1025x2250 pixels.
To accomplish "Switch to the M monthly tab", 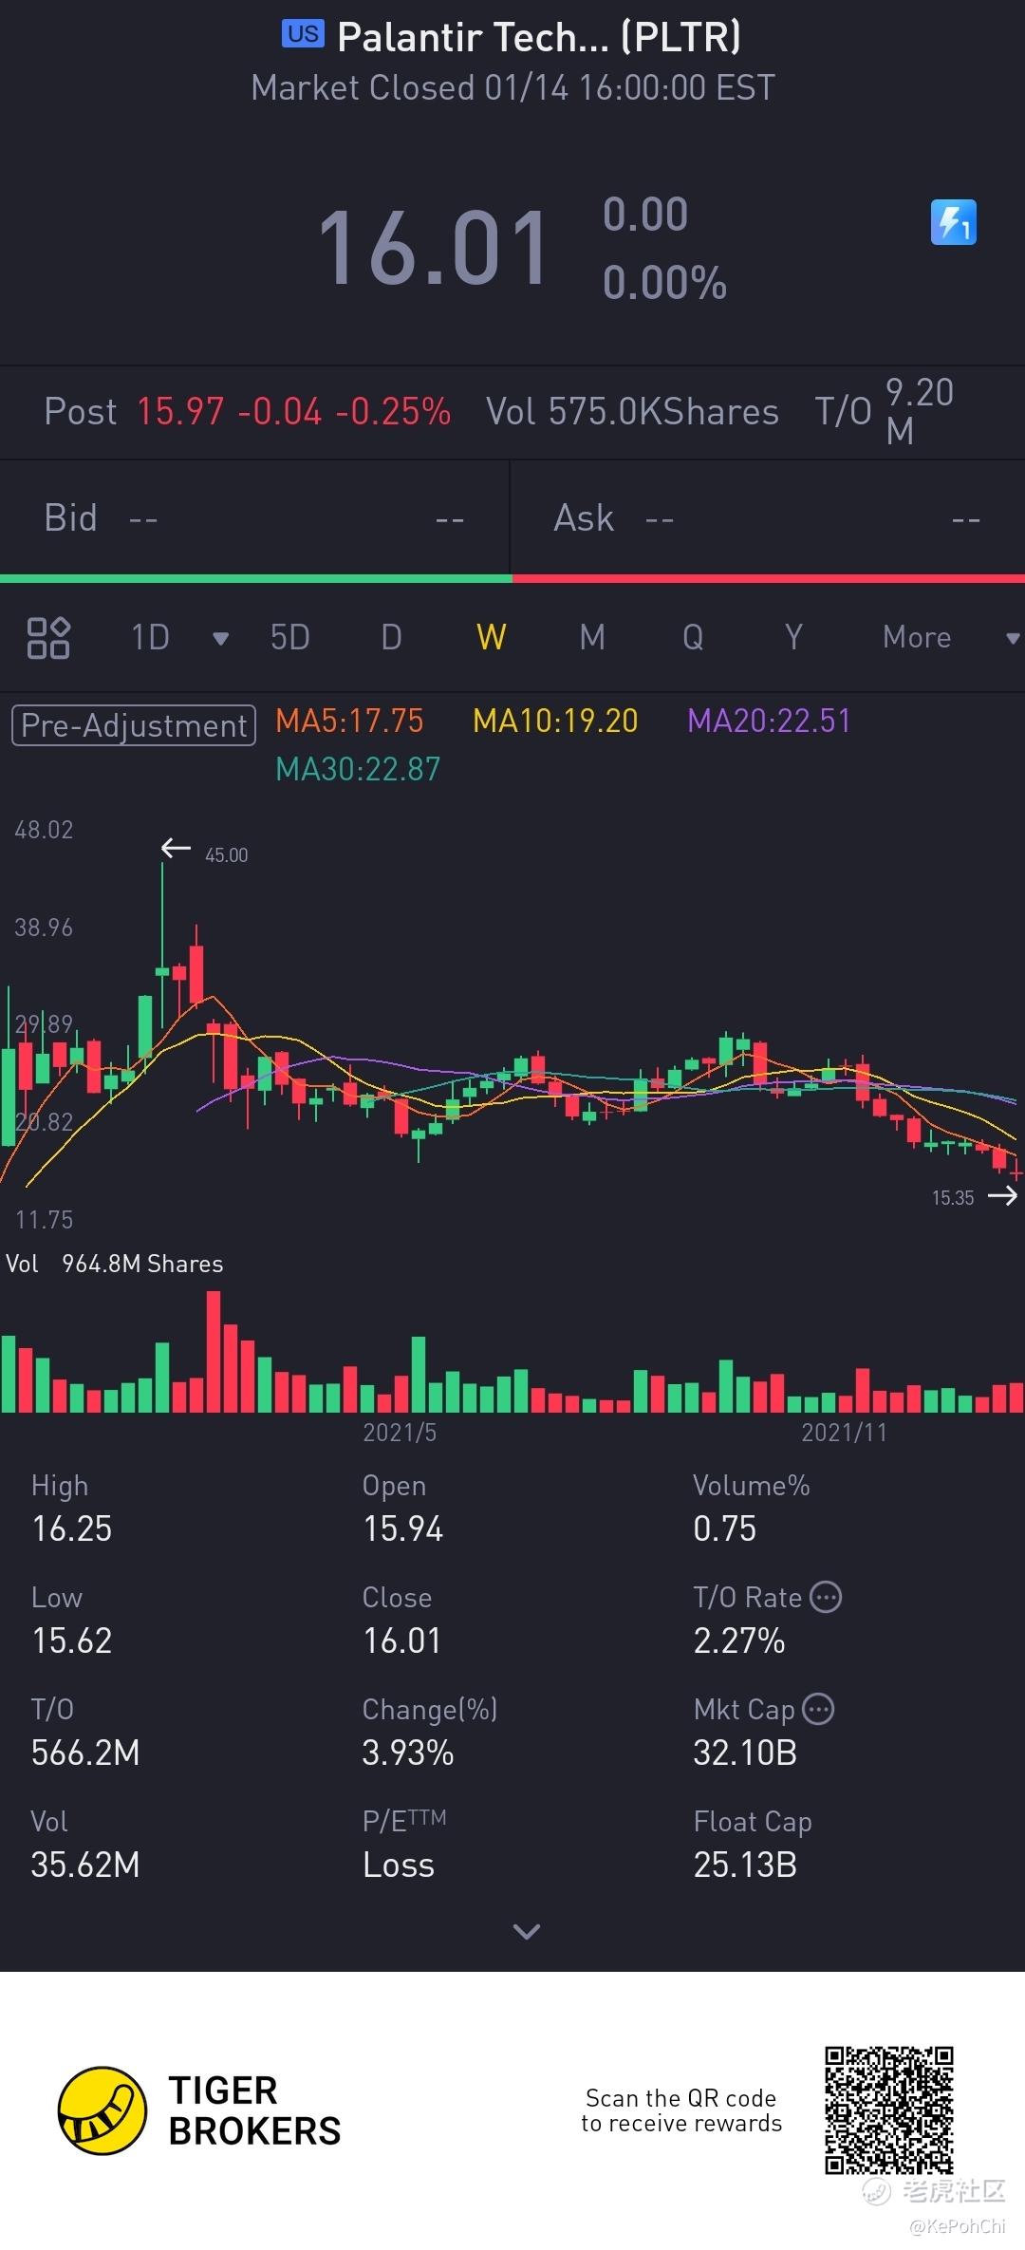I will coord(592,638).
